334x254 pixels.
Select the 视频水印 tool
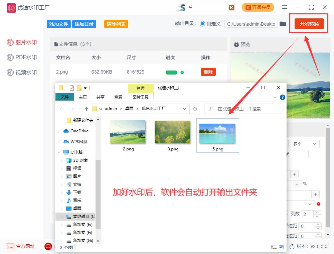pos(22,72)
